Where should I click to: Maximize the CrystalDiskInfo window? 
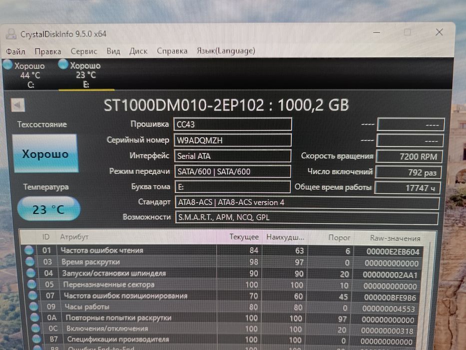[x=408, y=32]
